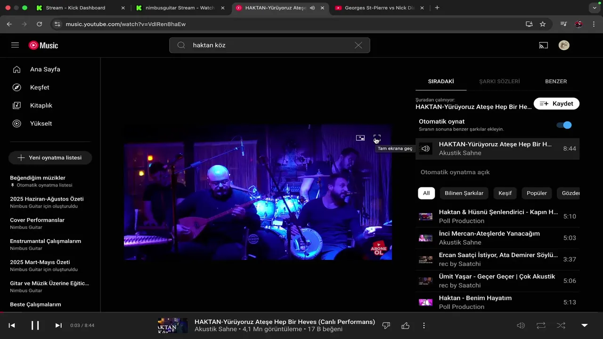
Task: Click the address bar URL
Action: pos(126,24)
